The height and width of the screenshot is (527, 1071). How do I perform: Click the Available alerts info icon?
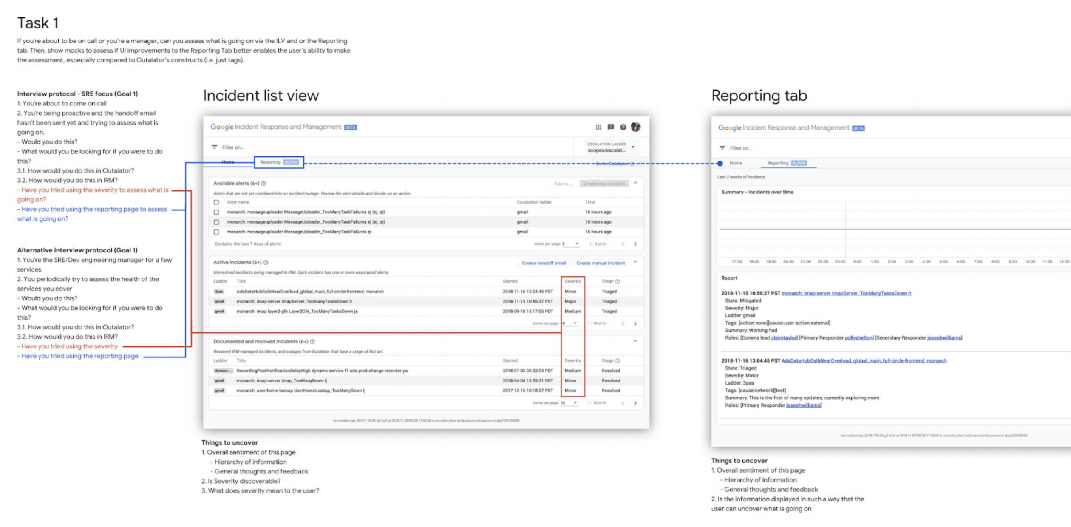click(263, 184)
